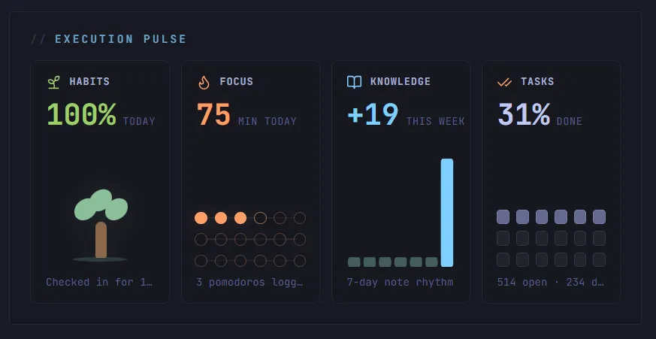Click the tall blue bar in note rhythm chart
The image size is (656, 339).
[447, 213]
